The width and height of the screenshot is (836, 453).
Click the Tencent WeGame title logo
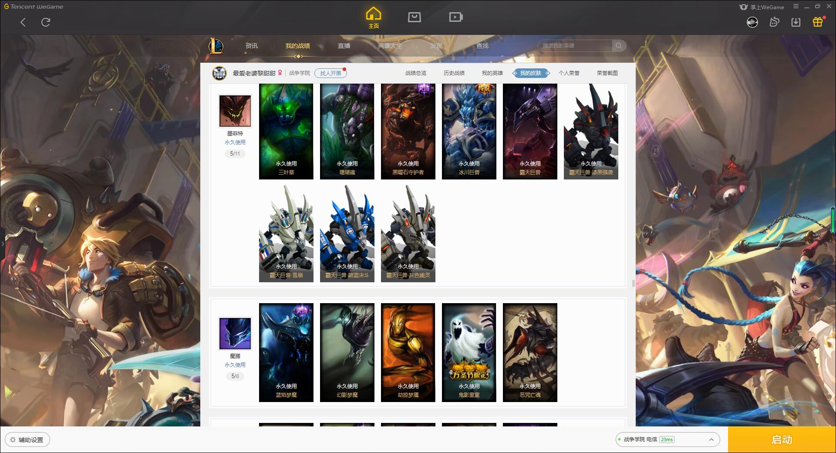(34, 7)
